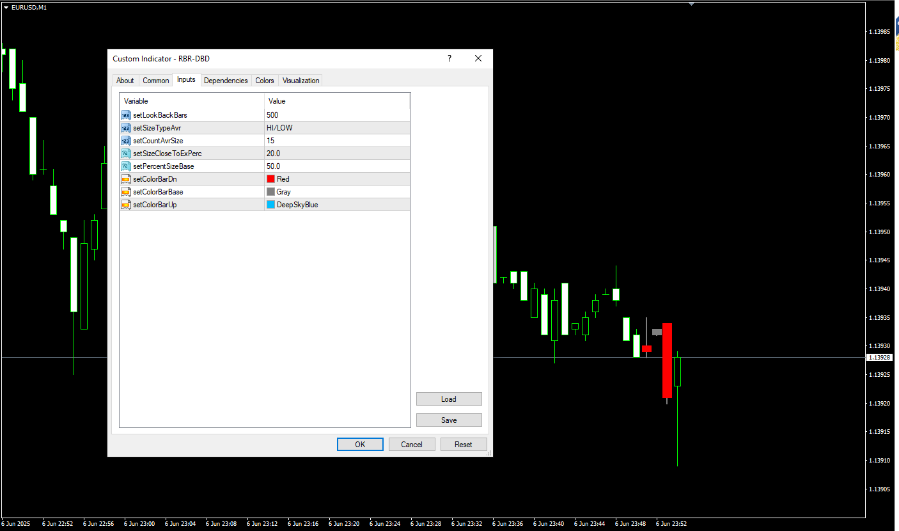Image resolution: width=899 pixels, height=531 pixels.
Task: Click the setLookBackBars integer type icon
Action: tap(126, 115)
